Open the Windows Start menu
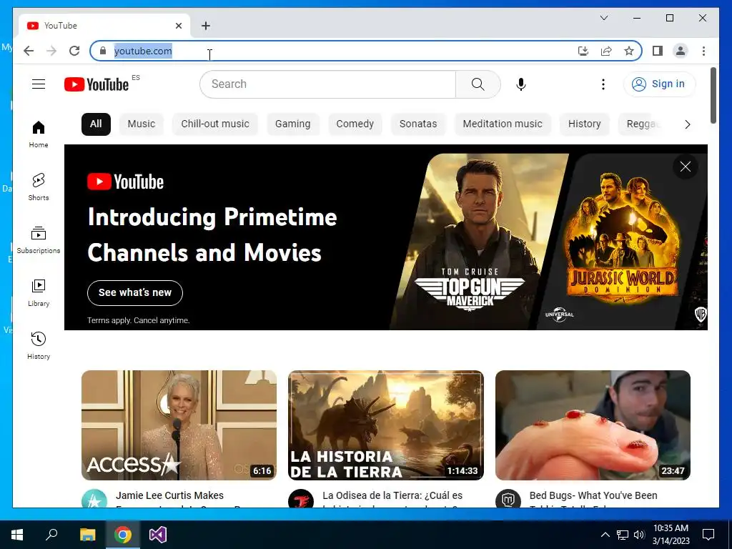This screenshot has height=549, width=732. (x=17, y=535)
